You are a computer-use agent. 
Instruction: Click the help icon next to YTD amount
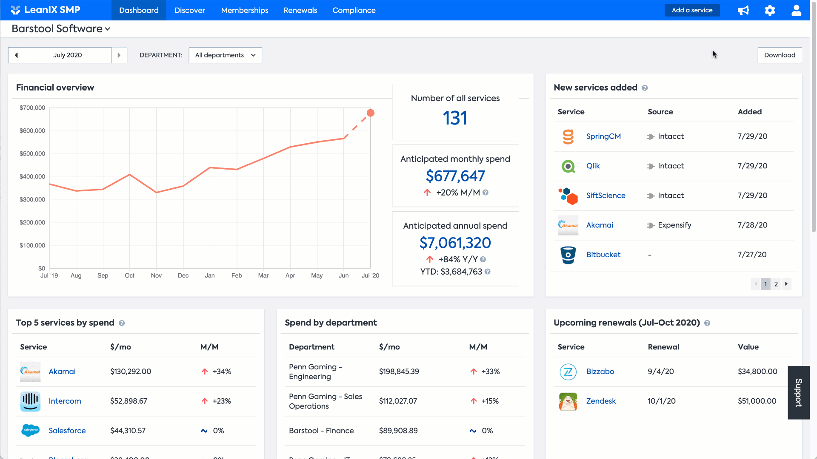(488, 272)
